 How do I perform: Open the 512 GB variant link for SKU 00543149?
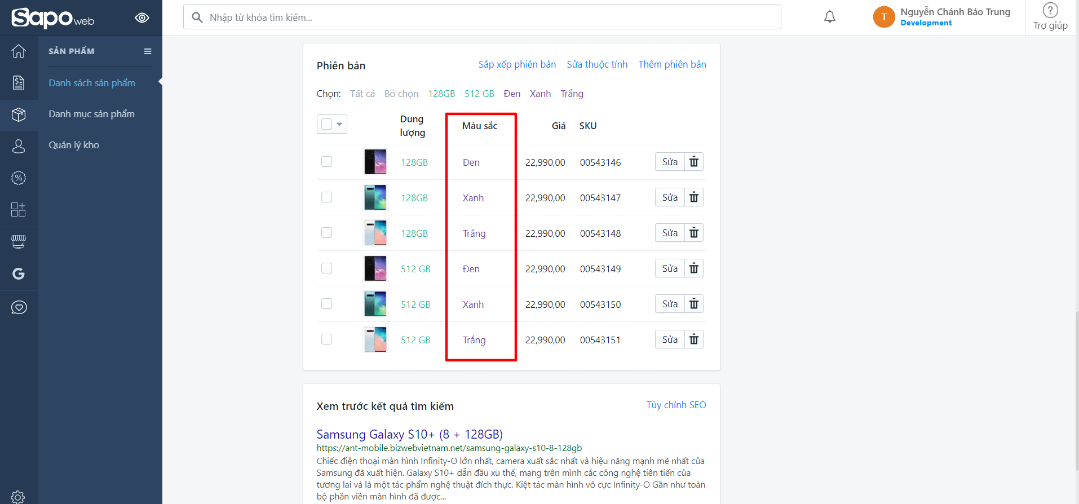point(415,269)
